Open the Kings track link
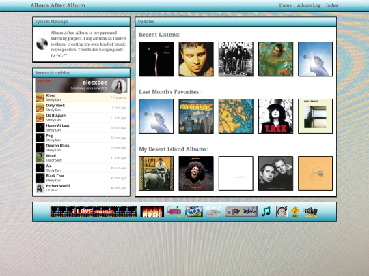Image resolution: width=369 pixels, height=276 pixels. click(51, 95)
